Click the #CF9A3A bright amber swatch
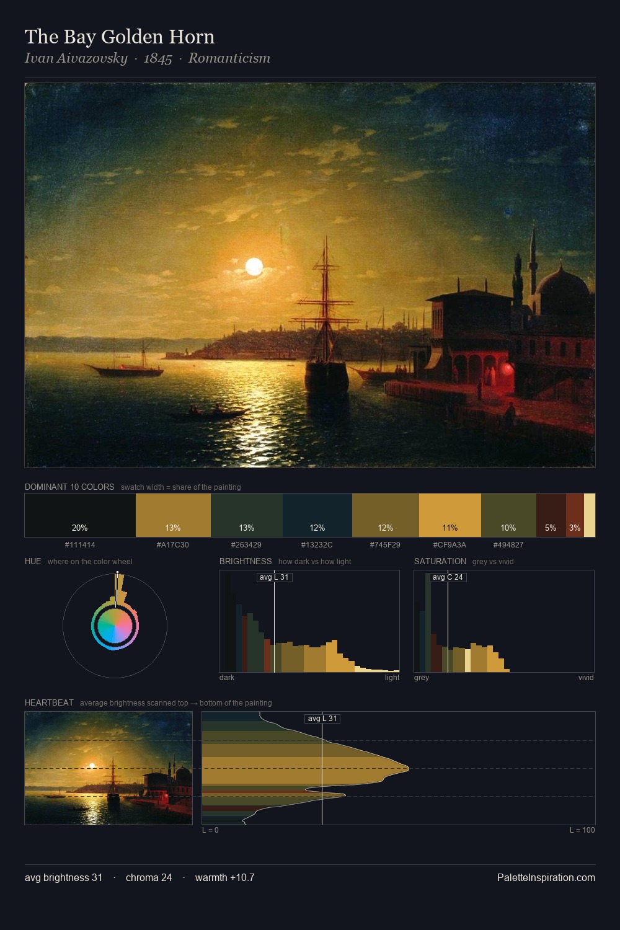The height and width of the screenshot is (930, 620). click(x=450, y=515)
